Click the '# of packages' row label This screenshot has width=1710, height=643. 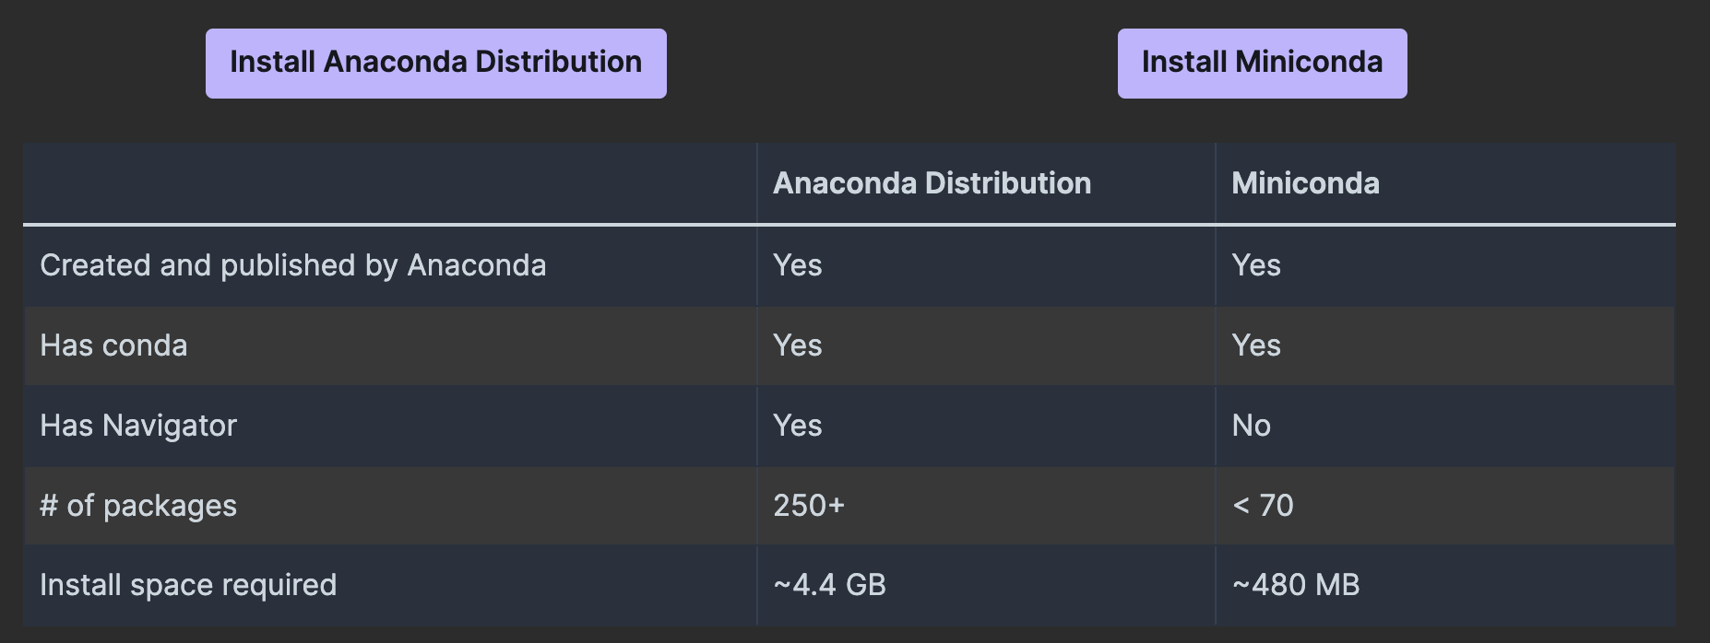(138, 506)
